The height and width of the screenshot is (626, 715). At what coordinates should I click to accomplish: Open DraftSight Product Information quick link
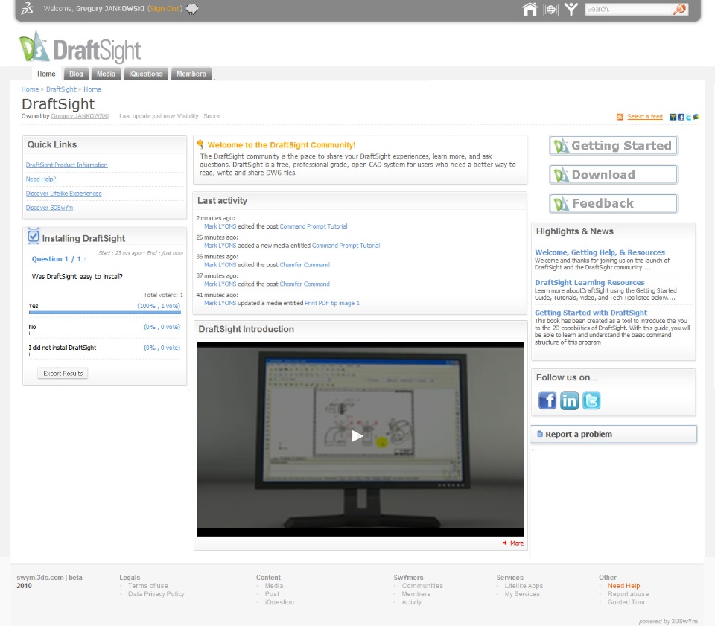point(66,165)
